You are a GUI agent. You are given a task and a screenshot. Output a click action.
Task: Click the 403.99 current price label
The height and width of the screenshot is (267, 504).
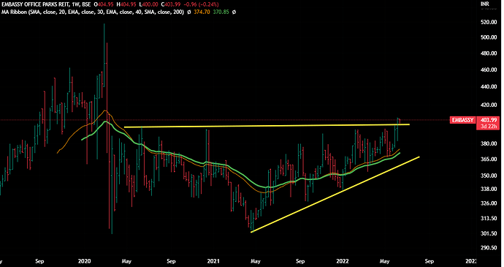pyautogui.click(x=488, y=120)
